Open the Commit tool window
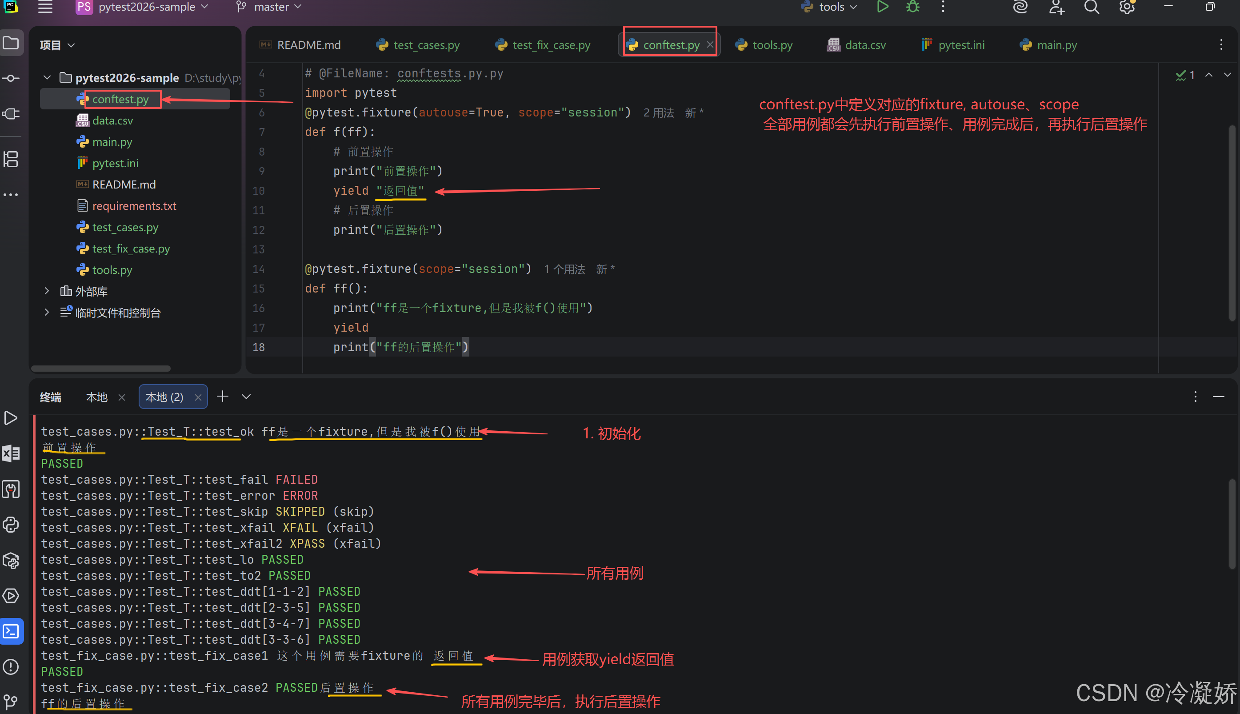Screen dimensions: 1240x714 (11, 78)
